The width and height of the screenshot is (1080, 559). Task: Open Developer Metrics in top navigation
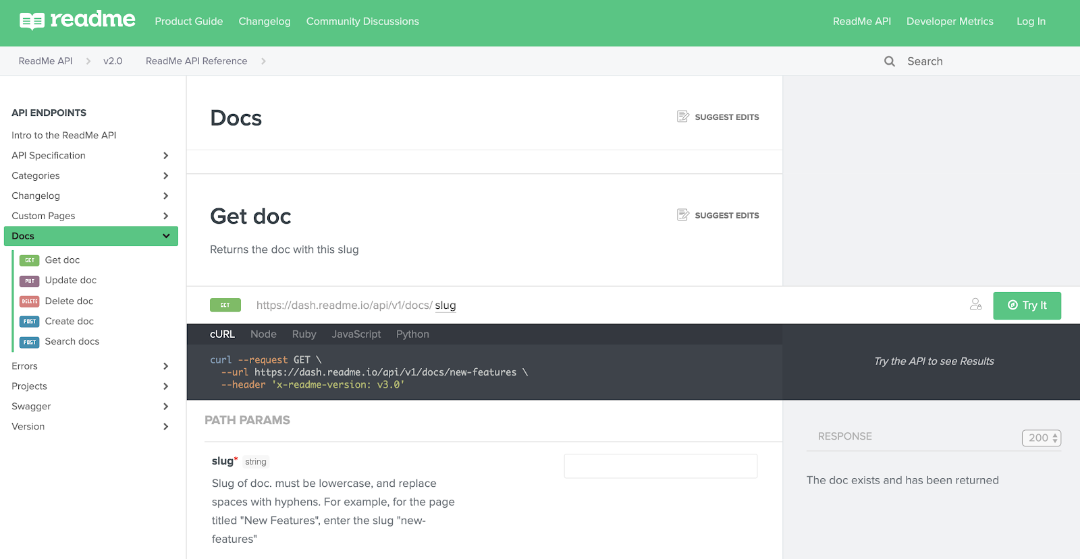click(950, 22)
